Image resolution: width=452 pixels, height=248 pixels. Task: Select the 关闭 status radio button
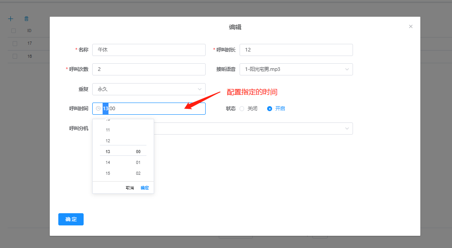[x=242, y=108]
